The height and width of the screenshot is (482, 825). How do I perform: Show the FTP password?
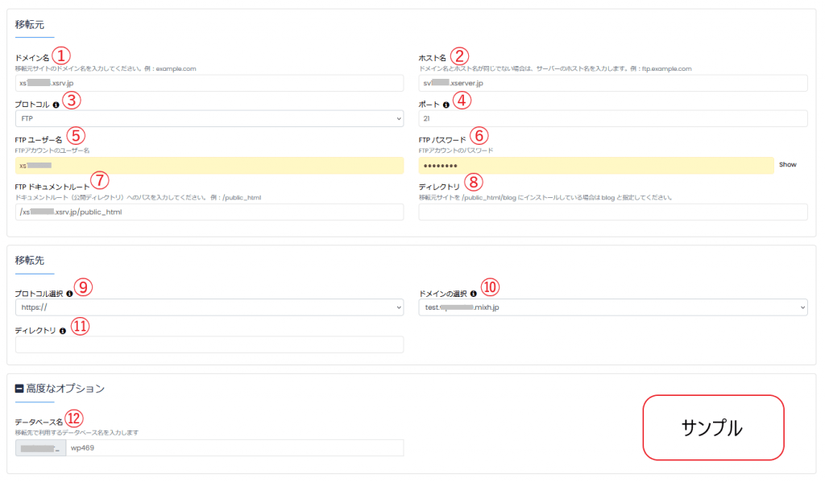(787, 165)
